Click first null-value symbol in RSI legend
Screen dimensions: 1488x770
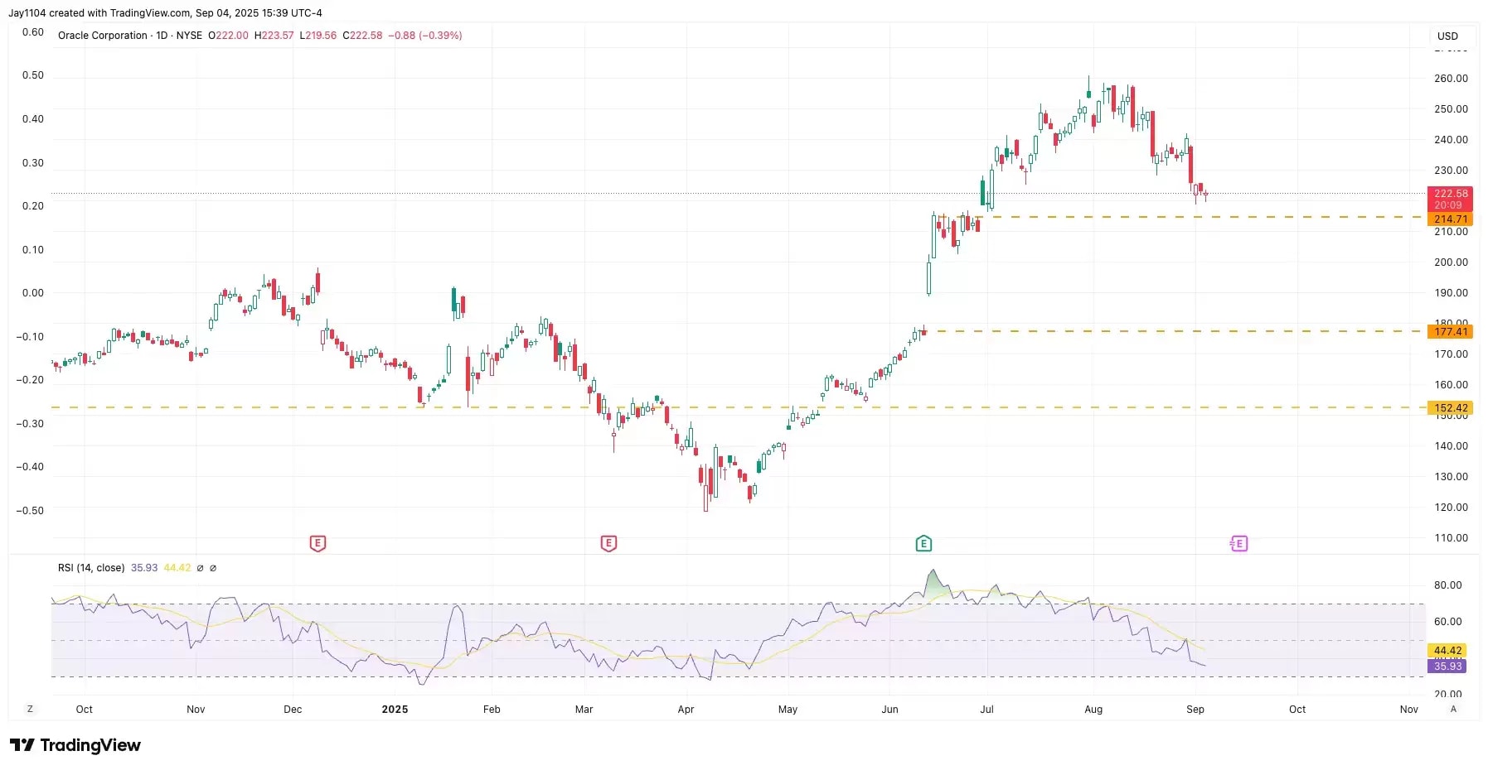coord(200,568)
